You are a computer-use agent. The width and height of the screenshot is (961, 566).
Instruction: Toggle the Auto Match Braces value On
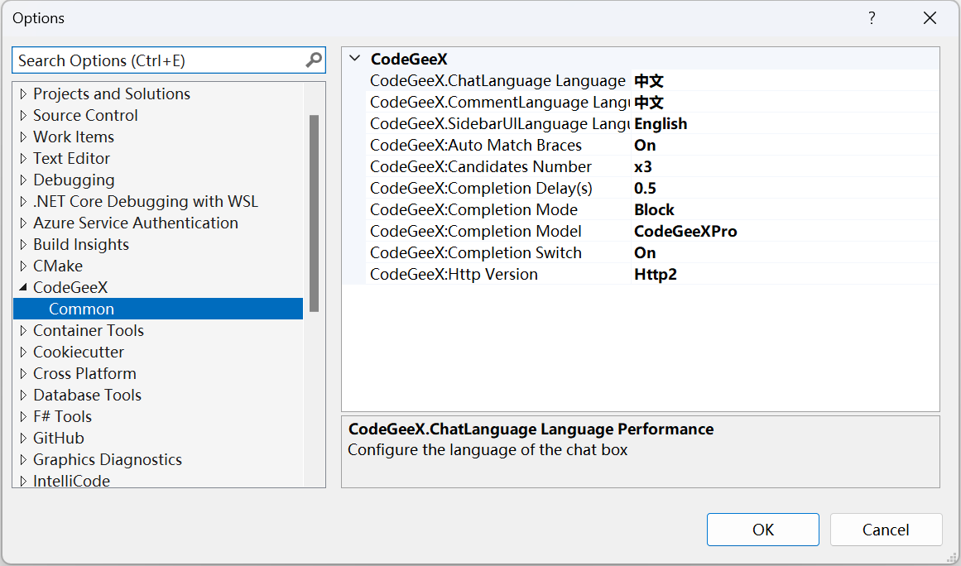[645, 145]
